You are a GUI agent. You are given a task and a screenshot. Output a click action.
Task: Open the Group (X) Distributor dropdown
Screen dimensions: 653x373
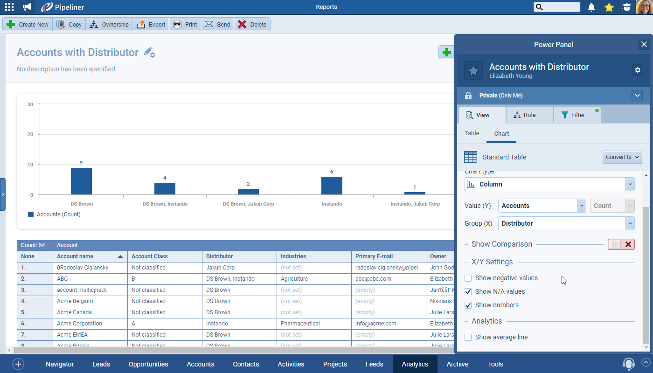pos(566,223)
